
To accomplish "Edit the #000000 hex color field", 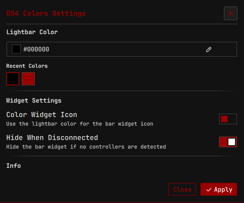I will [122, 49].
